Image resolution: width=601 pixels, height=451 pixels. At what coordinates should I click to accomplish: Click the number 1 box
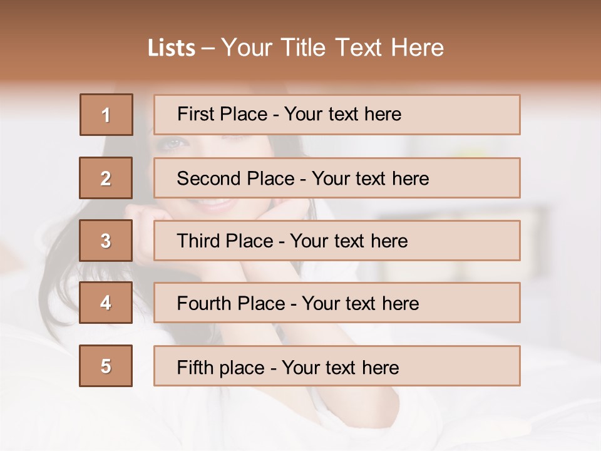click(x=106, y=115)
